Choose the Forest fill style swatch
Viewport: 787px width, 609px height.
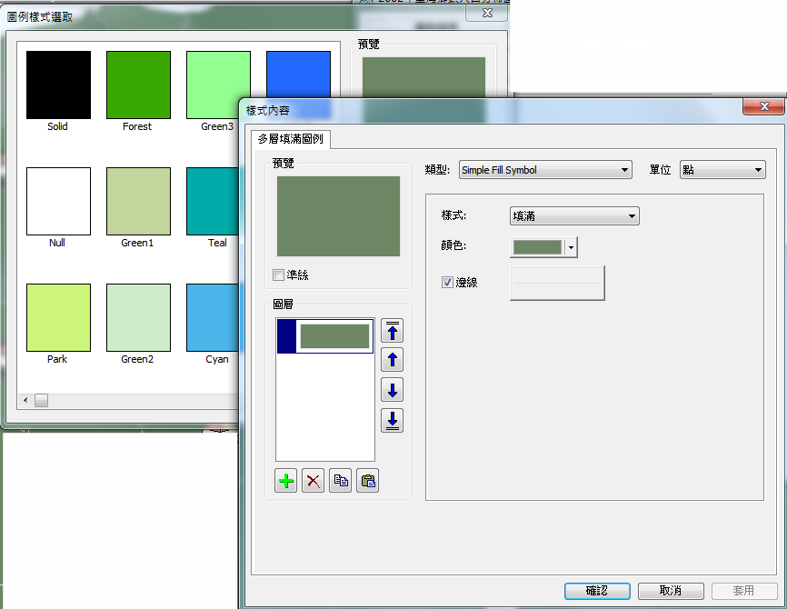coord(138,85)
